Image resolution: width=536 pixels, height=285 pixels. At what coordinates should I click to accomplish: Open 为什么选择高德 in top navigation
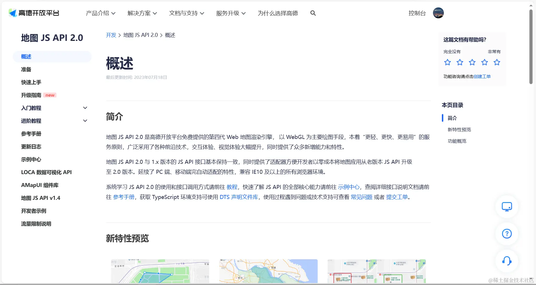click(278, 13)
